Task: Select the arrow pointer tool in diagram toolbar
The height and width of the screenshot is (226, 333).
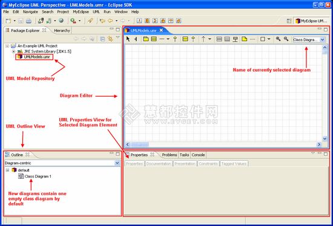Action: [128, 39]
